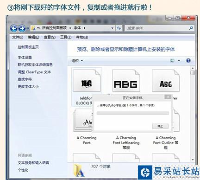
Task: Click the 字体 breadcrumb in the address bar
Action: tap(77, 28)
